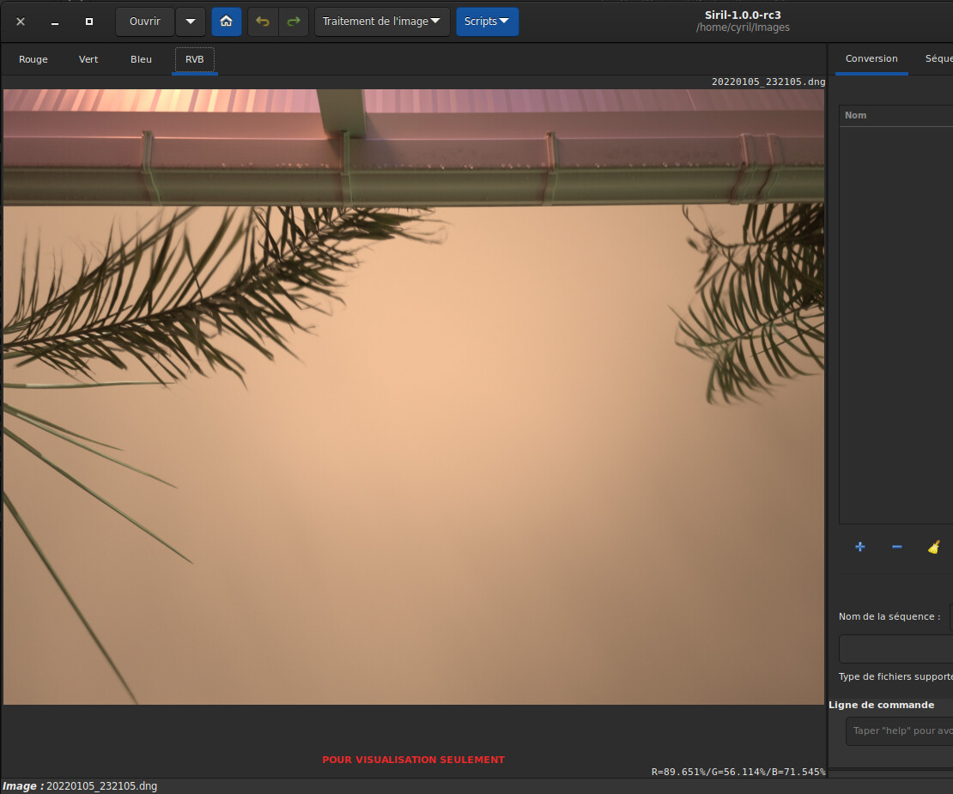Screen dimensions: 953x794
Task: Switch to the Rouge channel tab
Action: [x=33, y=59]
